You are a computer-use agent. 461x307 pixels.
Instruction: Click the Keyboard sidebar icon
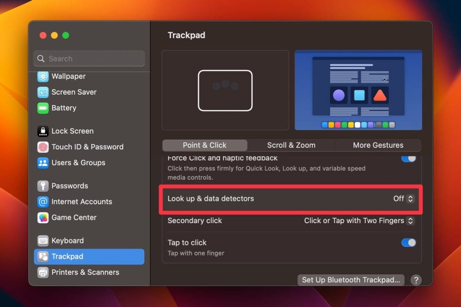[x=43, y=241]
